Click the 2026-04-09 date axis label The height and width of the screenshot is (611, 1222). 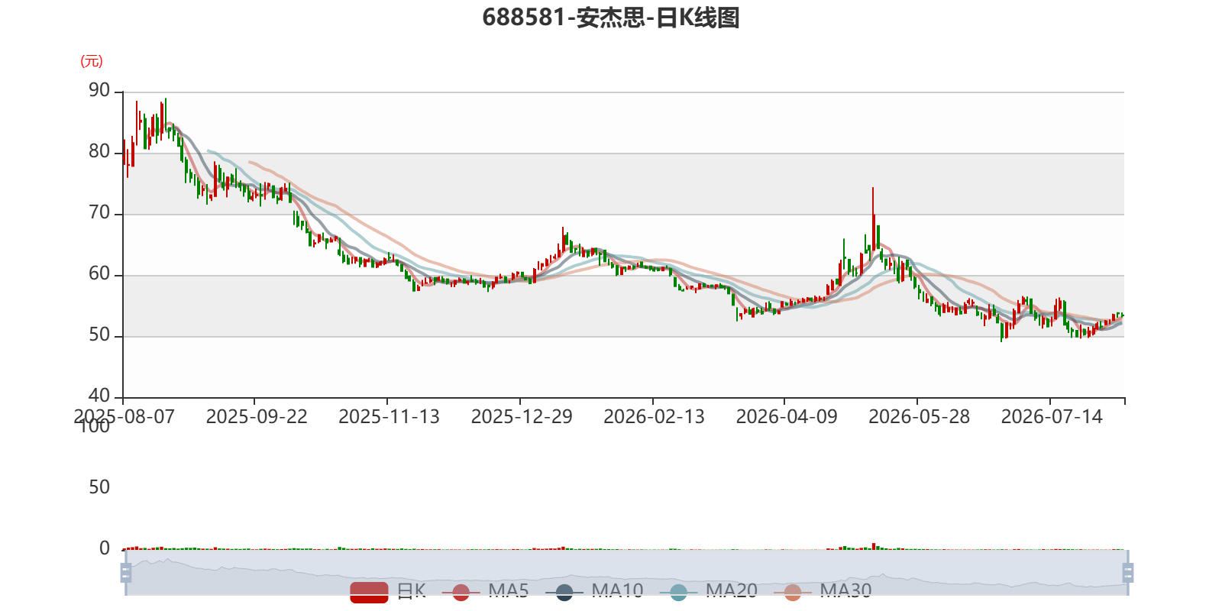(787, 417)
